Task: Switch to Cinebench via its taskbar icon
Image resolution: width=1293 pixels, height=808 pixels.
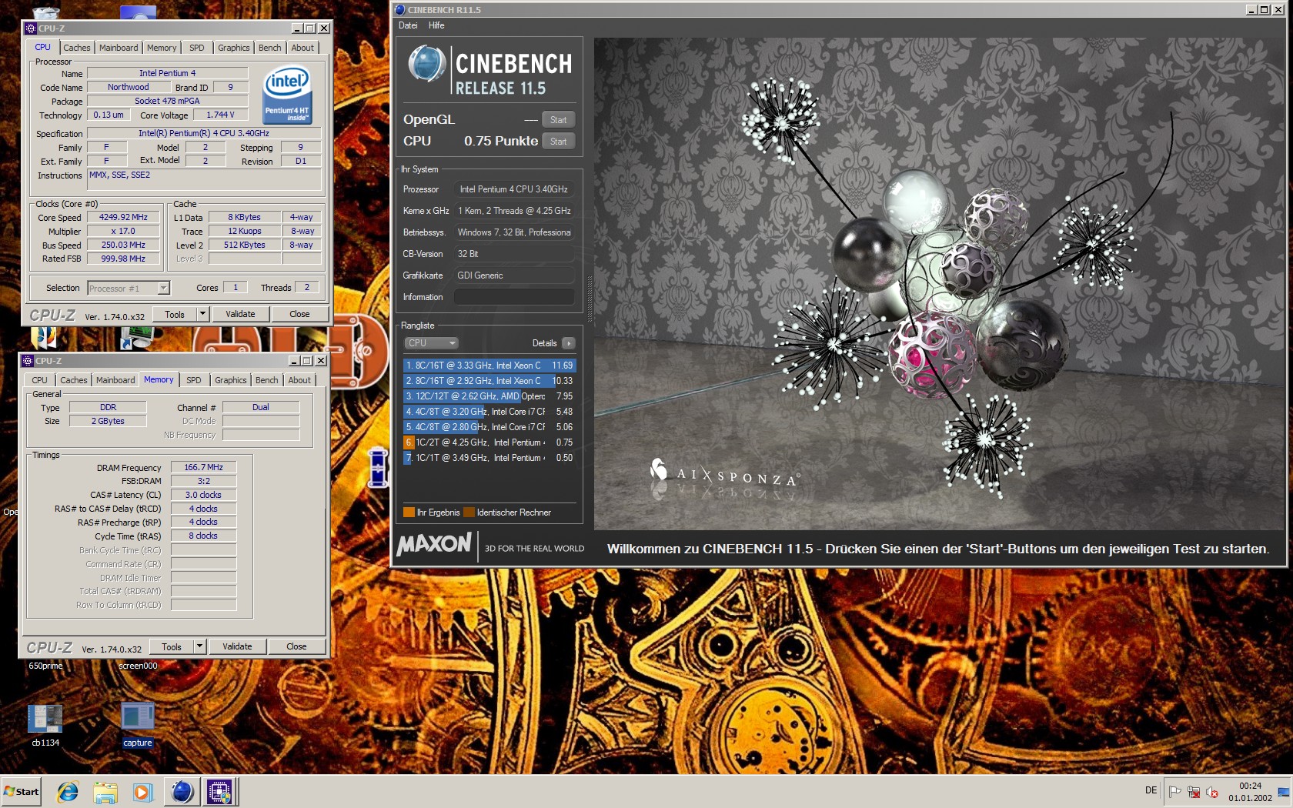Action: [x=182, y=791]
